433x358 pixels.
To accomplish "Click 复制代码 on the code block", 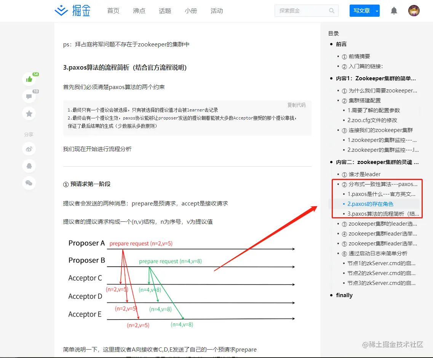I will pyautogui.click(x=296, y=105).
